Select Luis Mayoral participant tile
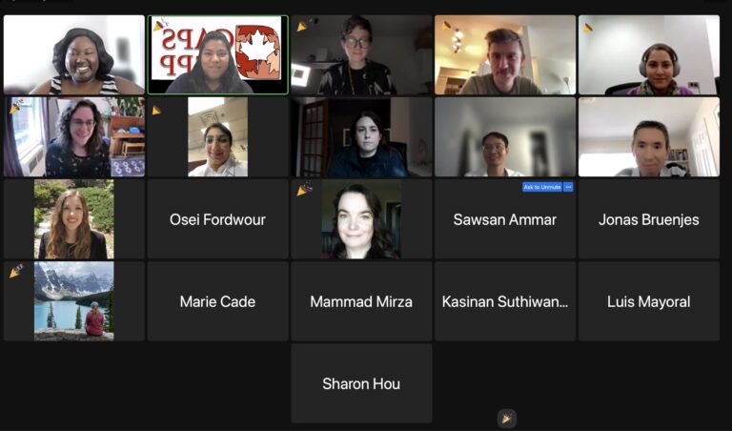The image size is (732, 431). 648,301
